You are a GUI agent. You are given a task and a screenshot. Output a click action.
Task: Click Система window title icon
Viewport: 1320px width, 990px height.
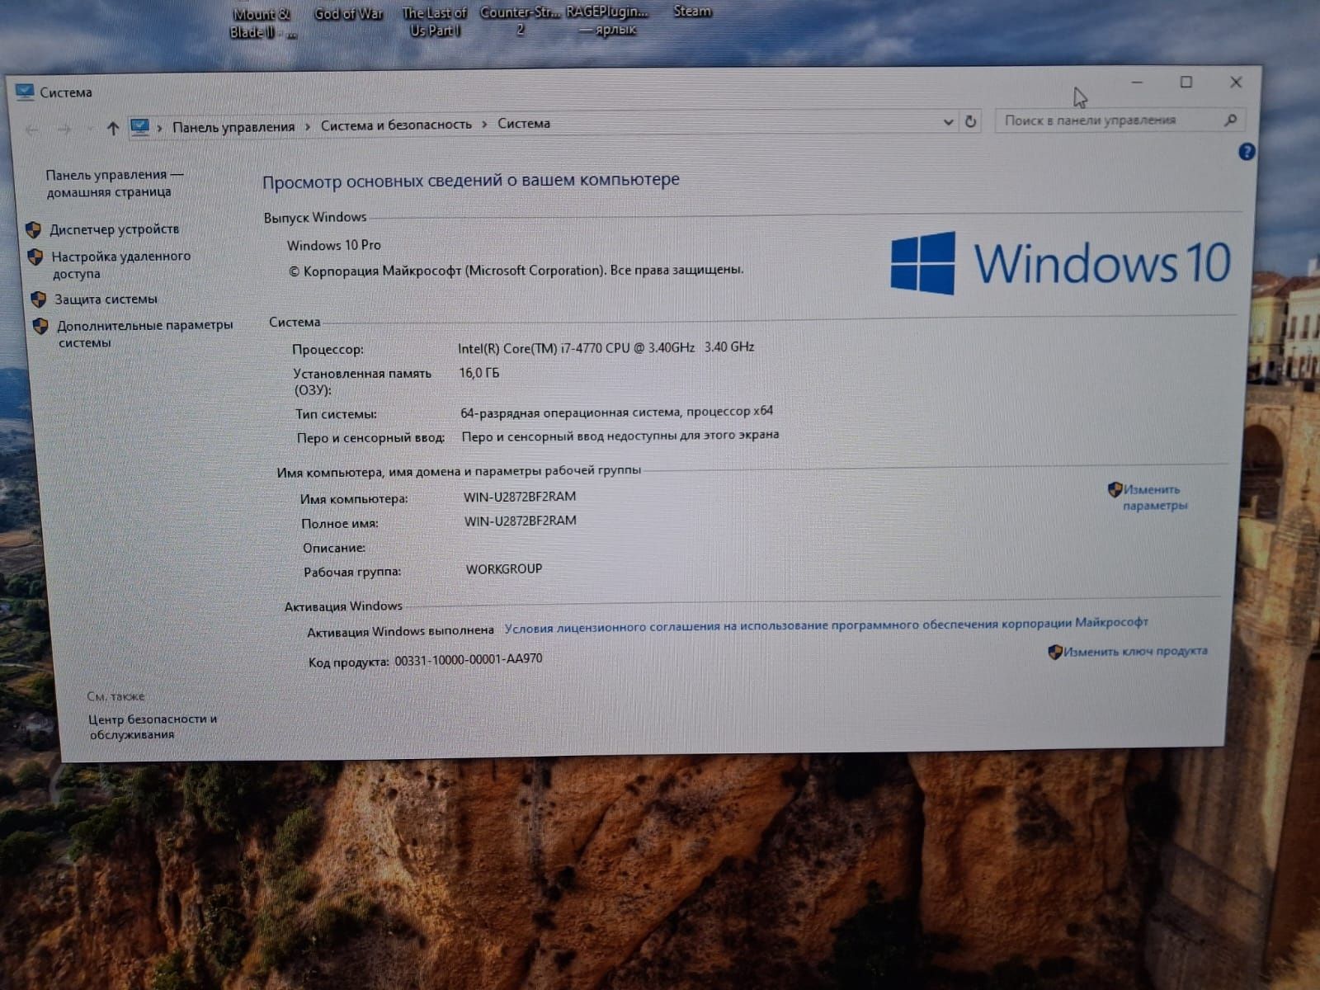(24, 92)
